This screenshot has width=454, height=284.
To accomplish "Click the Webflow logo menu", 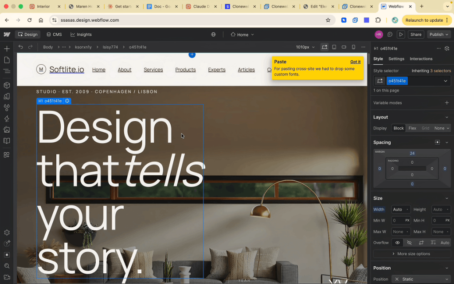I will 7,35.
